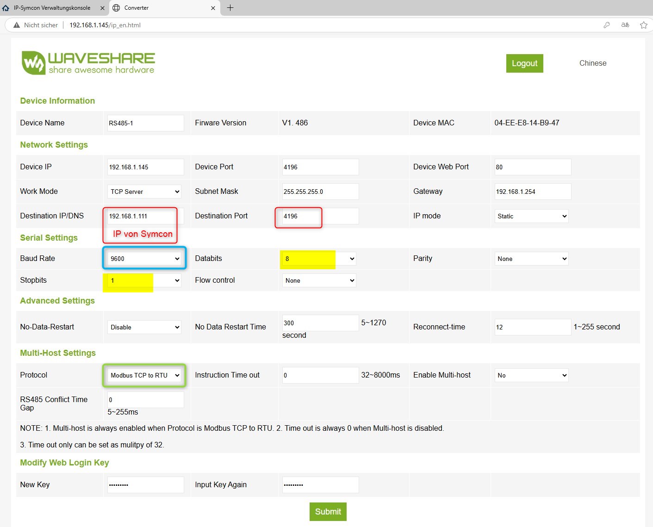
Task: Switch language via Chinese link
Action: click(x=592, y=63)
